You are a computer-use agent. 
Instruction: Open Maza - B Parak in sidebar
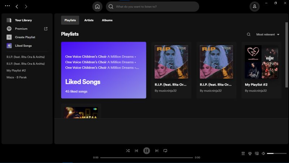coord(17,77)
